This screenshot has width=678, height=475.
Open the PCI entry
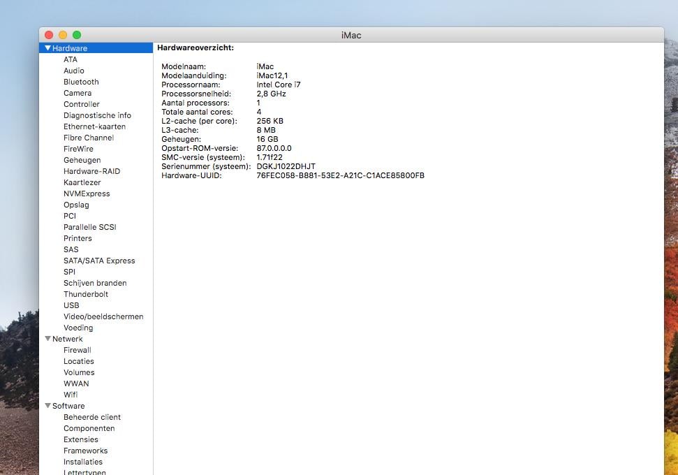tap(70, 216)
